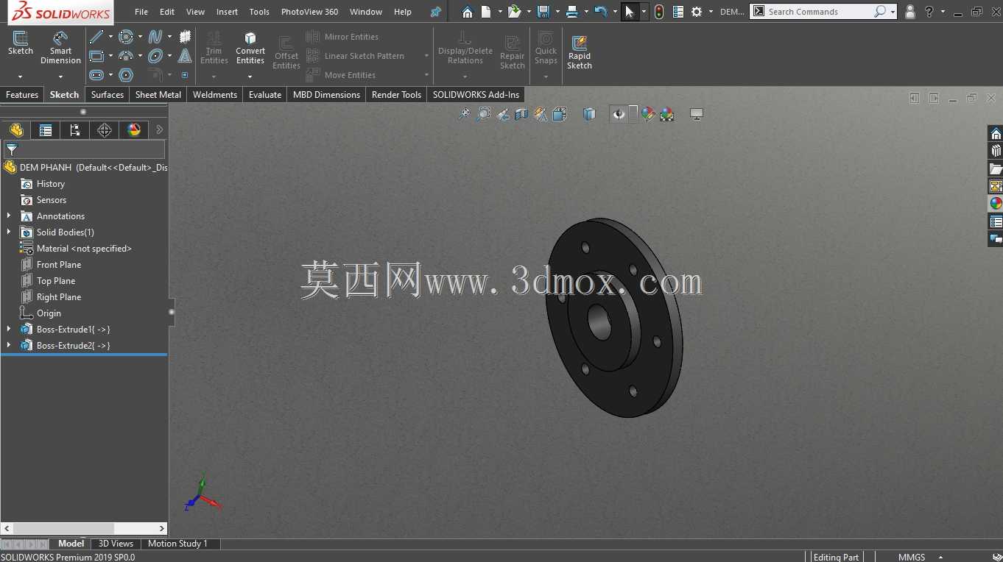Open Convert Entities dropdown arrow
Viewport: 1003px width, 562px height.
(x=250, y=76)
